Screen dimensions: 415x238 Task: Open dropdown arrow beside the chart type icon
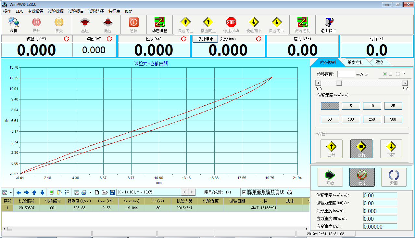pos(11,192)
